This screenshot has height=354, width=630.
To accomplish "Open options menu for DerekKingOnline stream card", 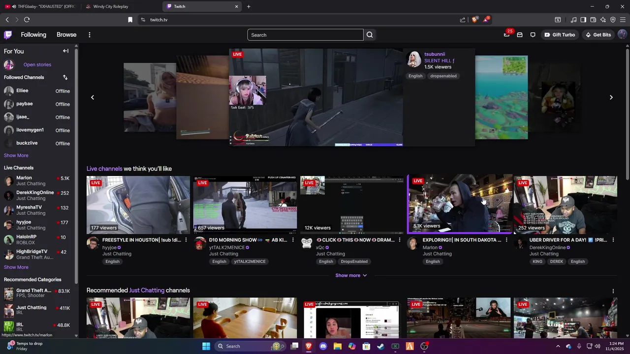I will click(x=613, y=240).
